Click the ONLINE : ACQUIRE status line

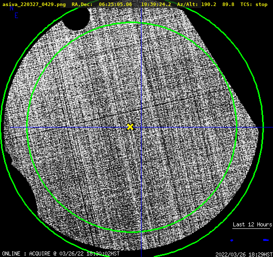61,253
